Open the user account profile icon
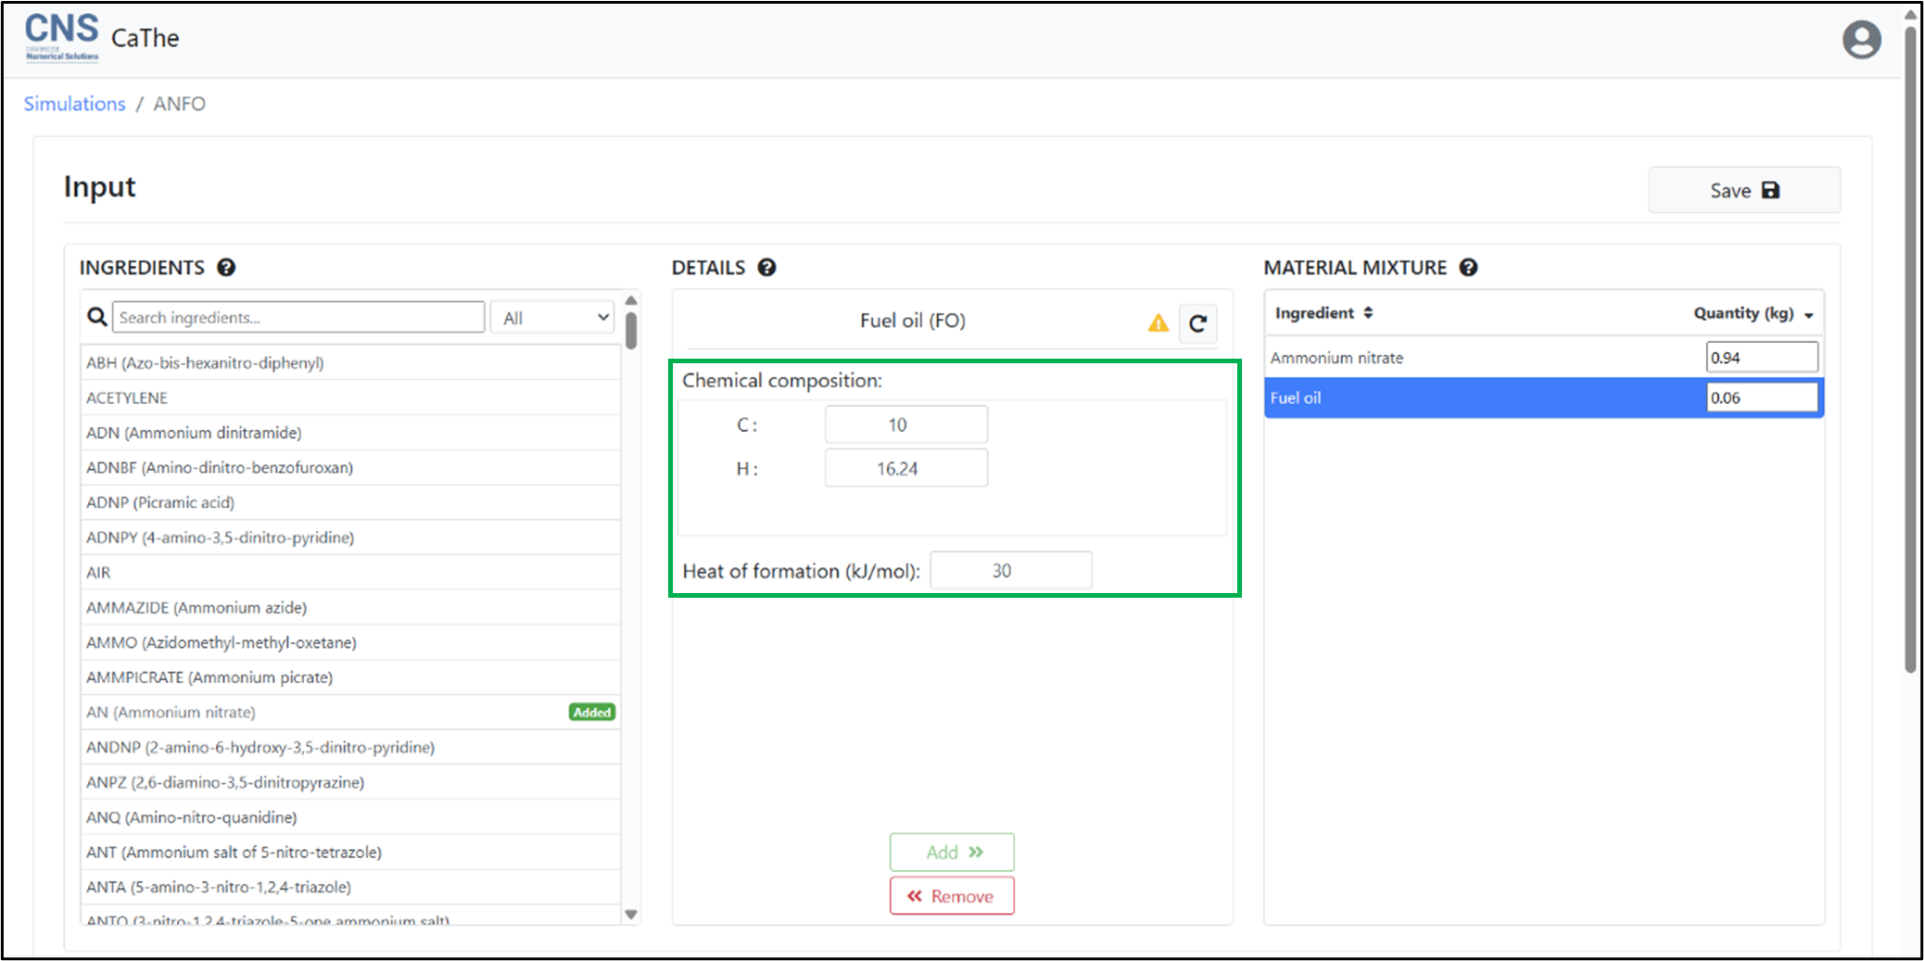Image resolution: width=1924 pixels, height=961 pixels. (1861, 40)
